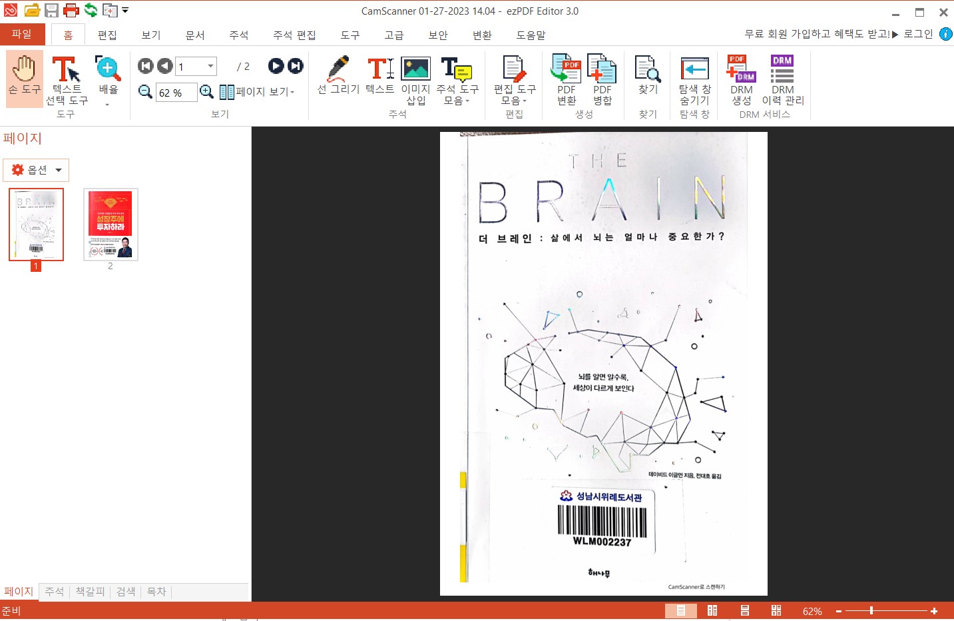The image size is (954, 621).
Task: Click the zoom out magnifier icon
Action: pos(145,91)
